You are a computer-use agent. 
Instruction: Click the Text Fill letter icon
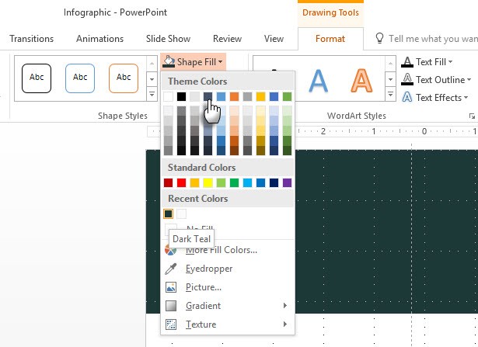(407, 62)
